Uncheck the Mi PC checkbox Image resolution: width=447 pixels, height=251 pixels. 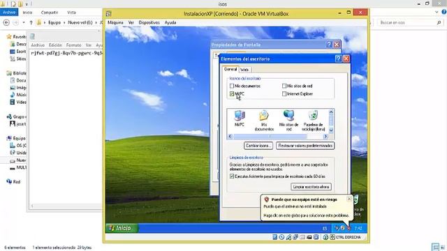[232, 93]
